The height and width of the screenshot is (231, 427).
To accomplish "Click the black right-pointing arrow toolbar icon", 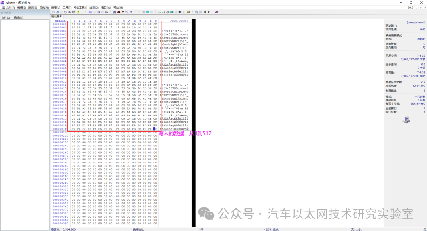I will click(x=209, y=12).
